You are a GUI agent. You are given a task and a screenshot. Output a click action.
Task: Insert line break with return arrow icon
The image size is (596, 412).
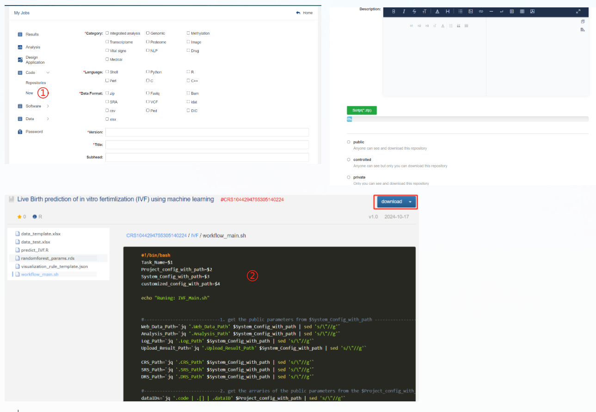tap(501, 12)
